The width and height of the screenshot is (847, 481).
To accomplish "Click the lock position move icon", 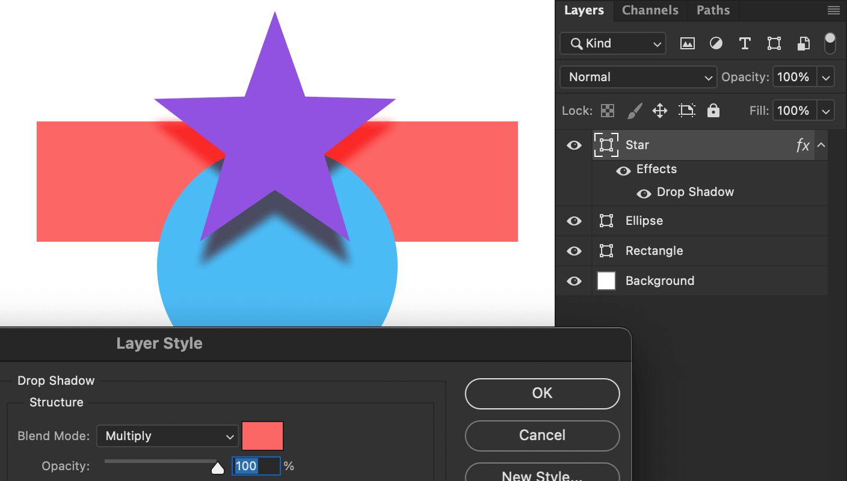I will 660,111.
